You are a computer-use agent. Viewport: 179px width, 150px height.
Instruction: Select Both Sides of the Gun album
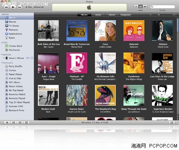pyautogui.click(x=48, y=31)
